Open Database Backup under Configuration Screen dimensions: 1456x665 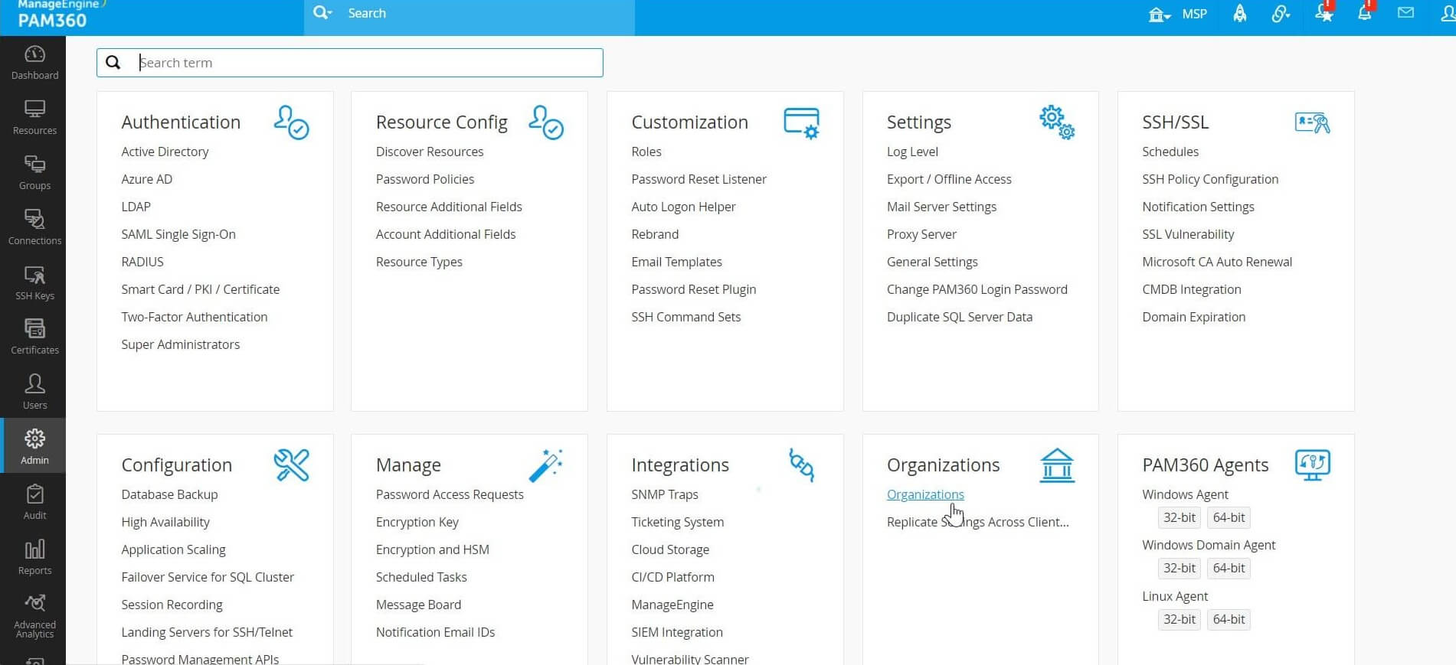169,494
